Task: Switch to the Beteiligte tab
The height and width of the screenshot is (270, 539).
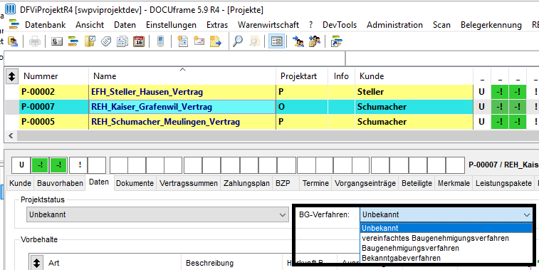Action: tap(417, 183)
